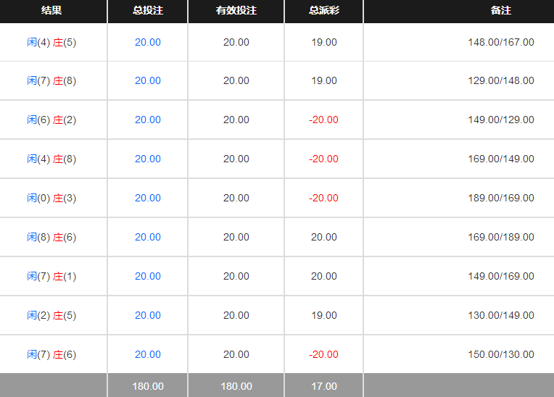Click red payout -20.00 in 闲(6) 庄(2) row
The height and width of the screenshot is (397, 554).
tap(323, 120)
